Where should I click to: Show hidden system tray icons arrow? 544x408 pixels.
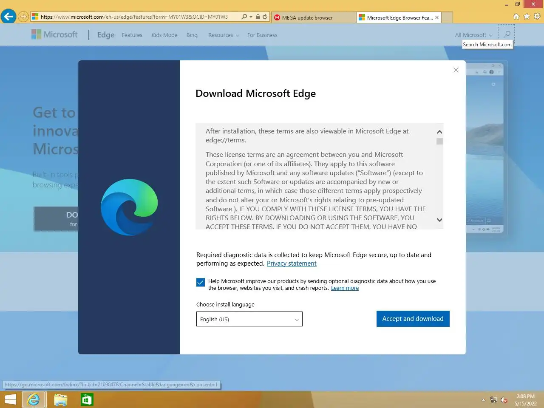[483, 400]
